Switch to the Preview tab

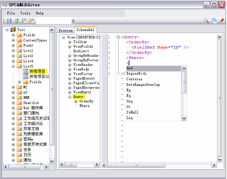tap(66, 30)
